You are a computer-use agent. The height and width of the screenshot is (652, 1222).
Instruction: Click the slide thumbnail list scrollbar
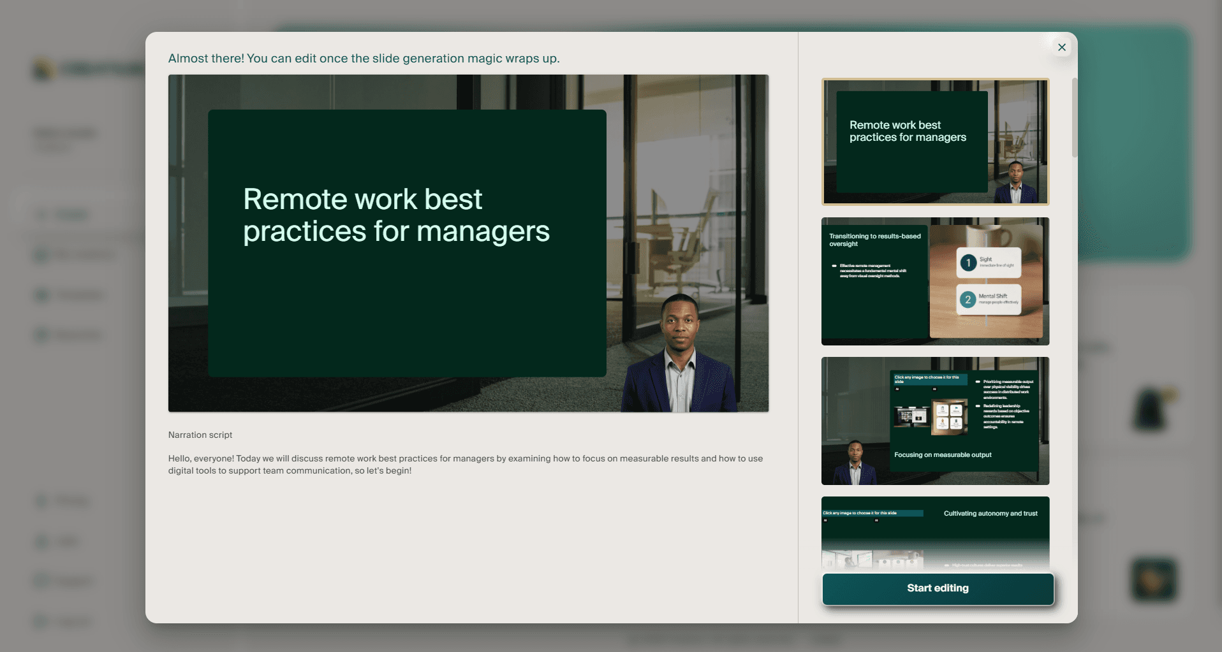(x=1075, y=118)
